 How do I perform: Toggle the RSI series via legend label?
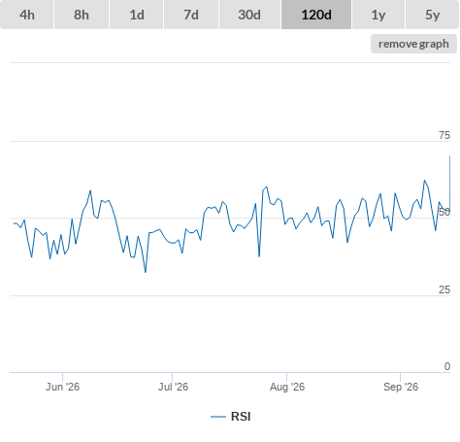point(241,417)
